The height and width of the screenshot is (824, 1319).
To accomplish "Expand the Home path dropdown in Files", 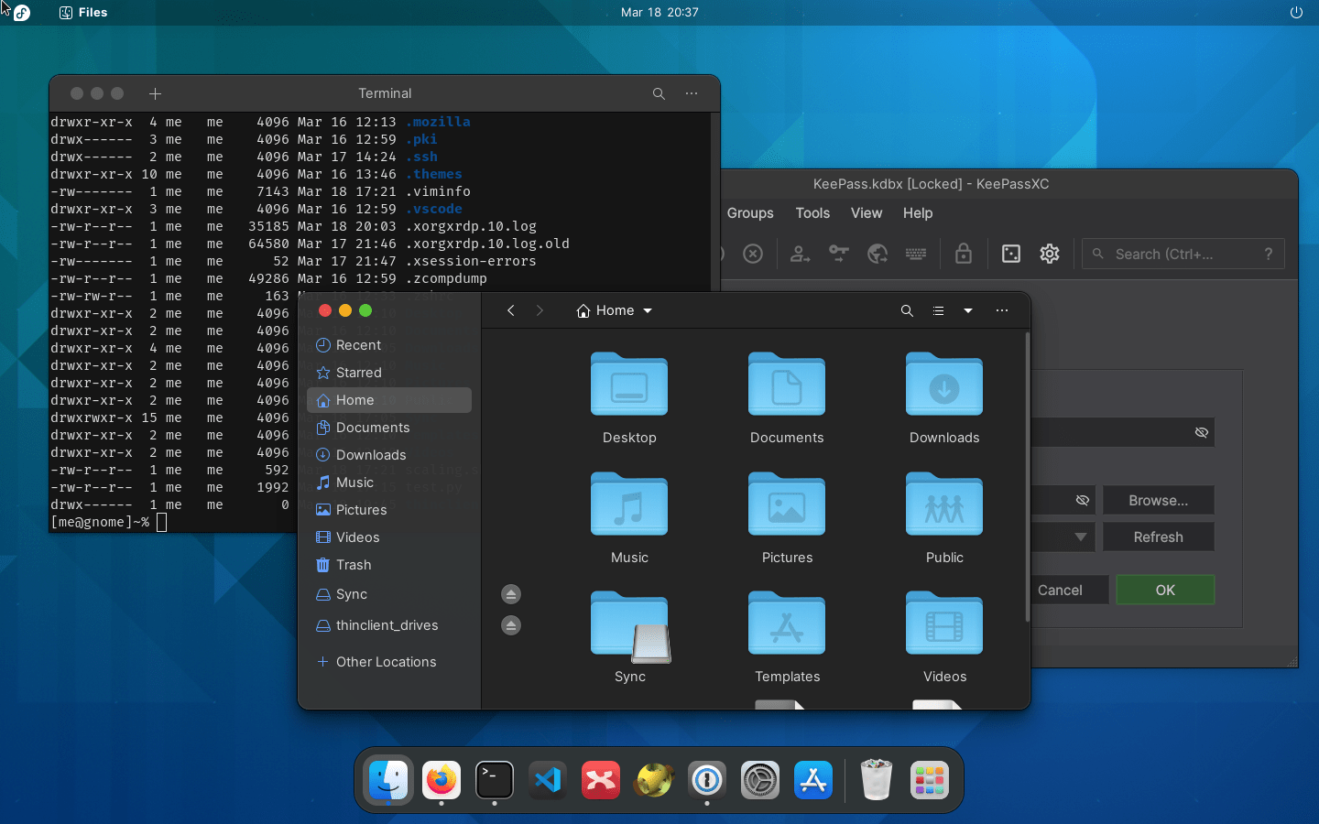I will (x=648, y=310).
